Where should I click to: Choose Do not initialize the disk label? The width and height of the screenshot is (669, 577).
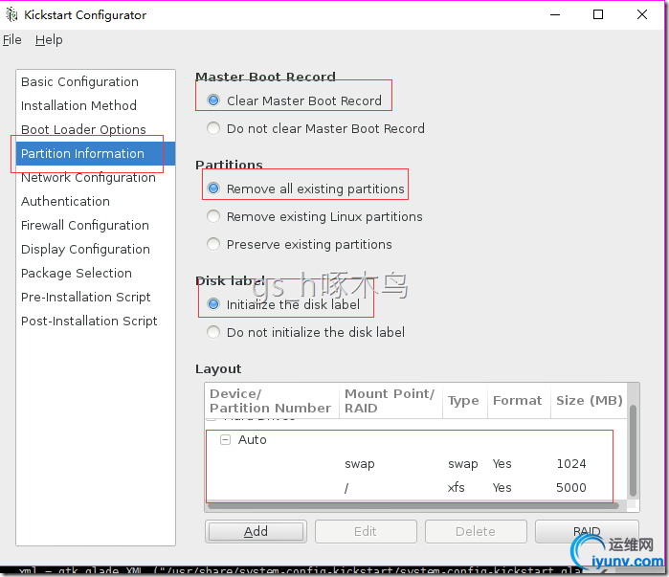coord(213,332)
